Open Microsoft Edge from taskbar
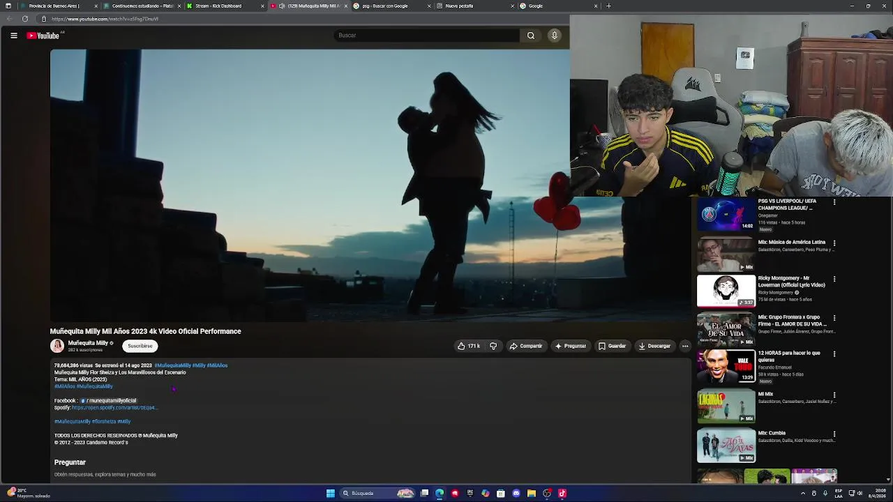The width and height of the screenshot is (893, 502). click(x=440, y=494)
